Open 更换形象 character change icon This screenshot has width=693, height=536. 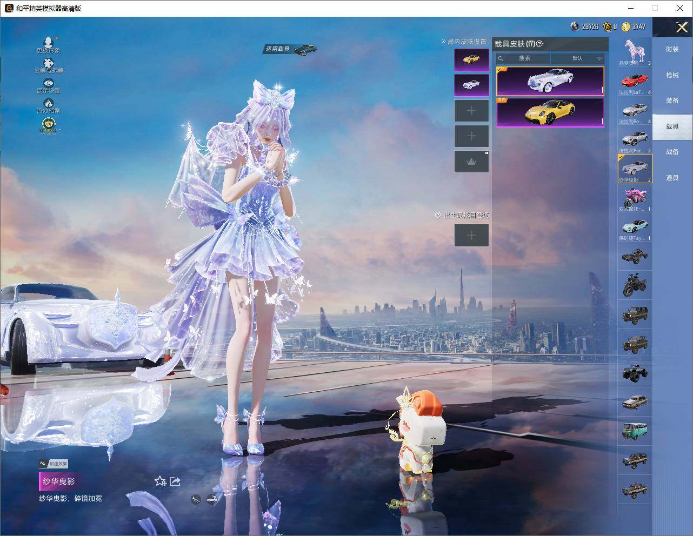49,45
